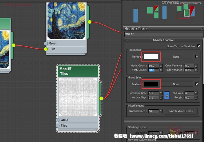Adjust the Vert. Count spinner arrows
This screenshot has height=142, width=204.
161,70
